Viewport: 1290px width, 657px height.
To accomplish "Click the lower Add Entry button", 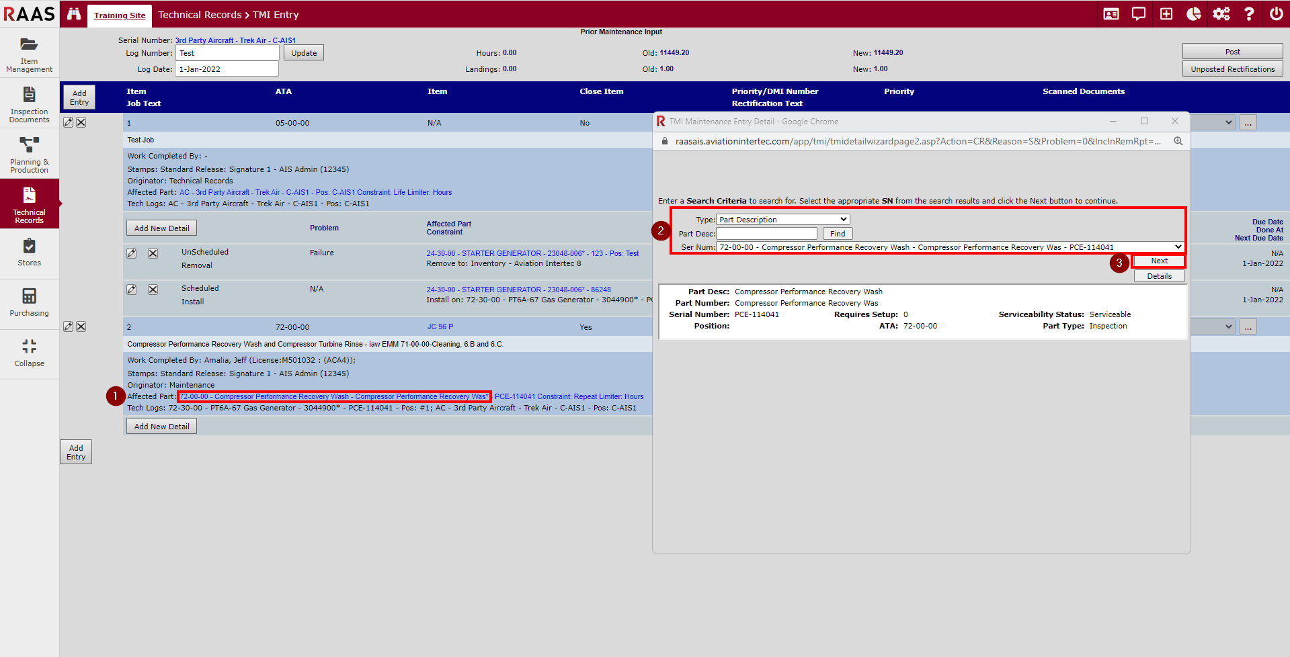I will (76, 452).
